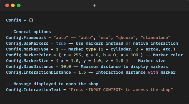Click "arrow" in the MarkerType comment
Image resolution: width=189 pixels, height=104 pixels.
(x=152, y=49)
